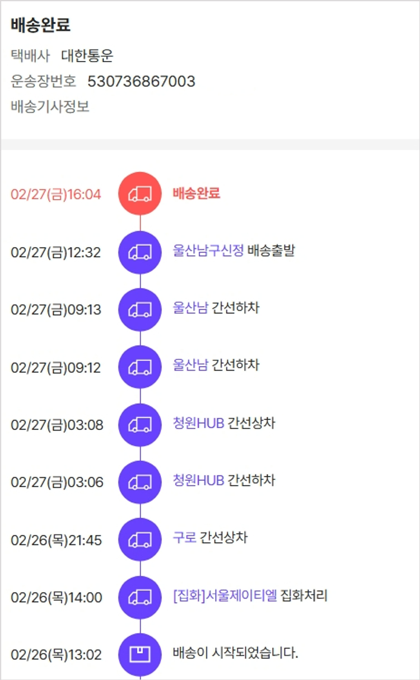Click the truck icon at 02/27 03:08

coord(140,425)
